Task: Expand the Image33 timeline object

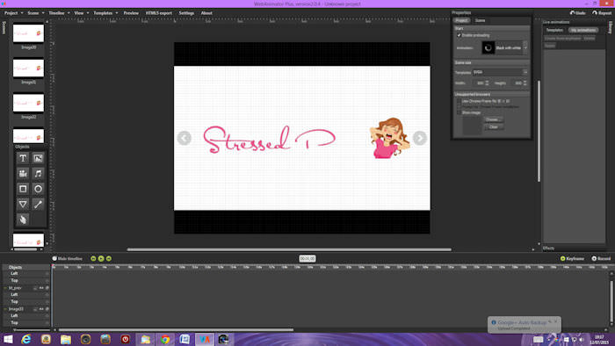Action: [5, 309]
